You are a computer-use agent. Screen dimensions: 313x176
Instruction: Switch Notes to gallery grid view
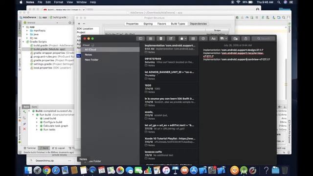[x=151, y=39]
